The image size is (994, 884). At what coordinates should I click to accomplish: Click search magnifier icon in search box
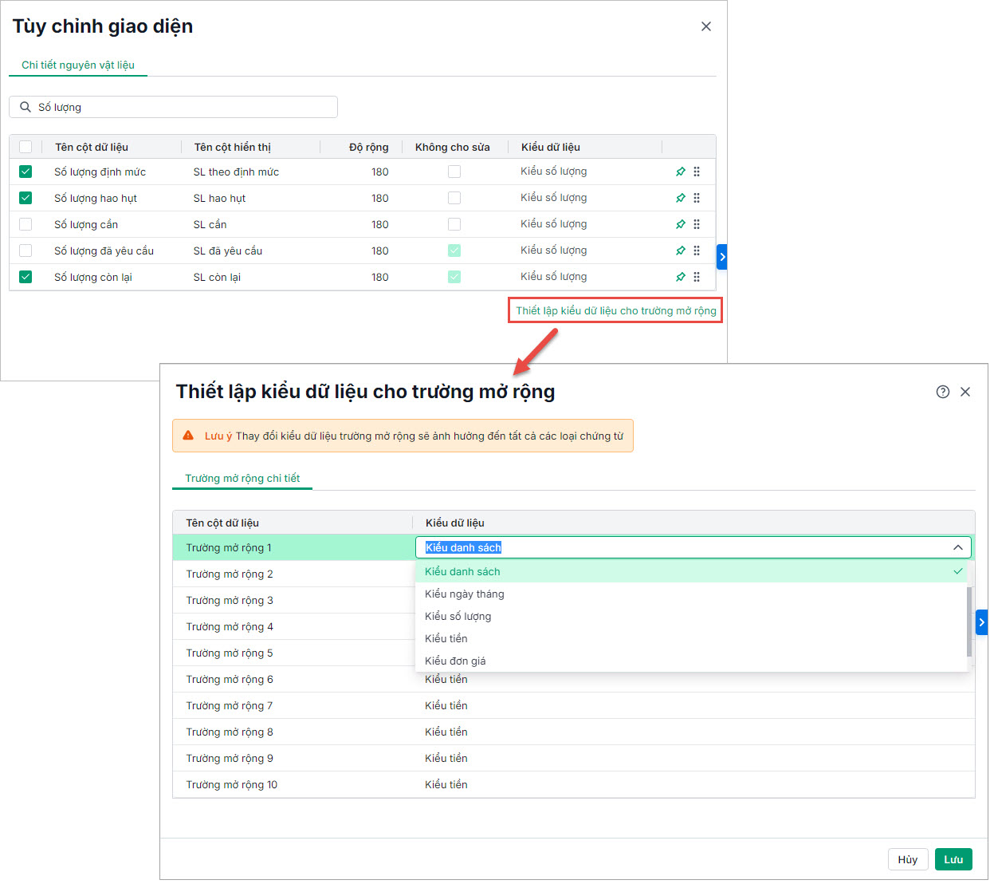(x=26, y=107)
